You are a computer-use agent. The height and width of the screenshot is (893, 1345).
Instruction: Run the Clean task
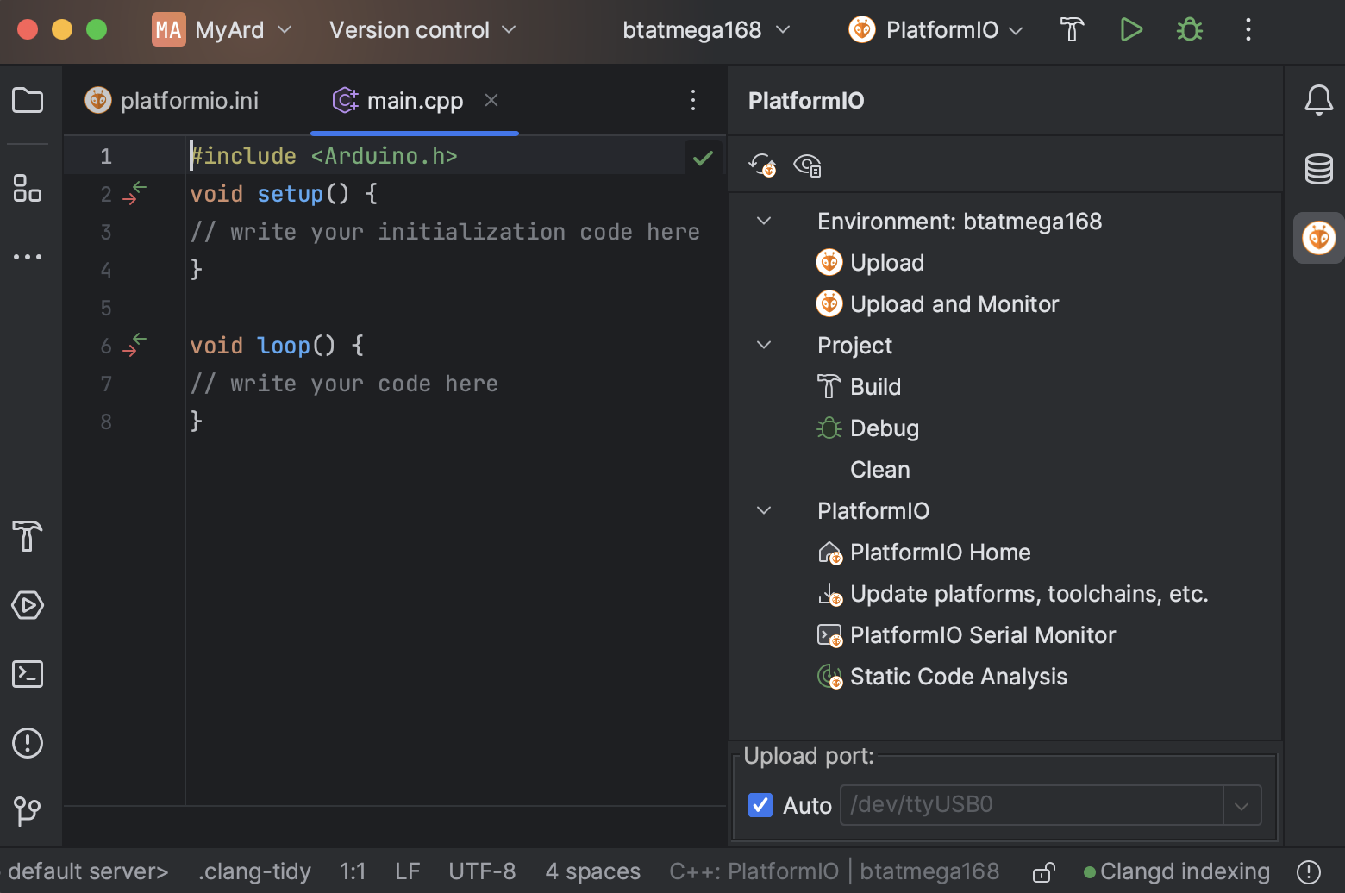click(879, 469)
